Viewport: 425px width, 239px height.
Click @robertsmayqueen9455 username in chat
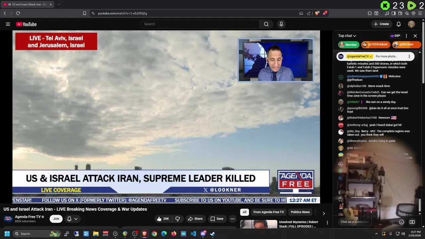[x=363, y=76]
